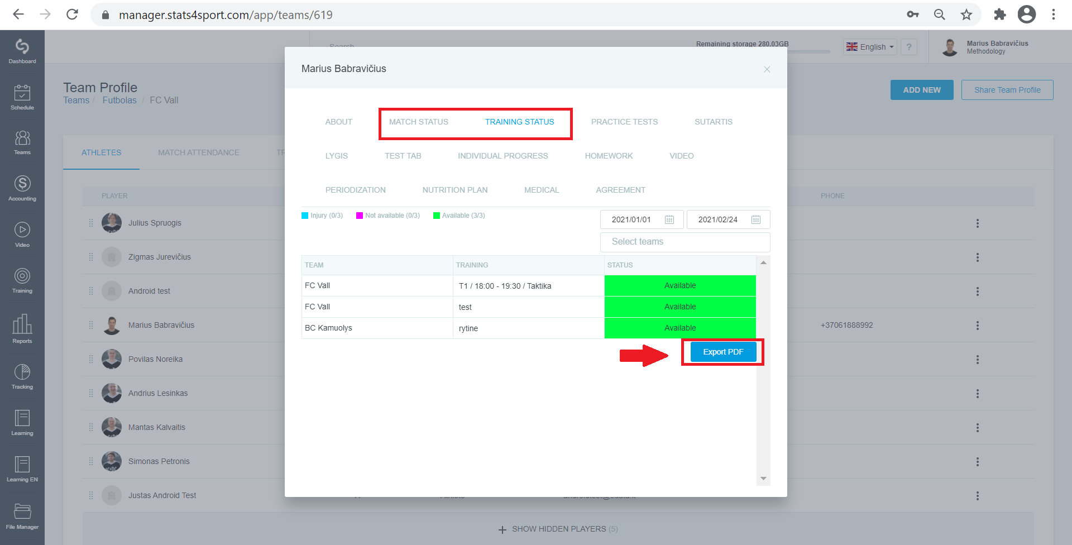This screenshot has width=1072, height=545.
Task: Click the green Available status for BC Kamuolys
Action: [680, 328]
